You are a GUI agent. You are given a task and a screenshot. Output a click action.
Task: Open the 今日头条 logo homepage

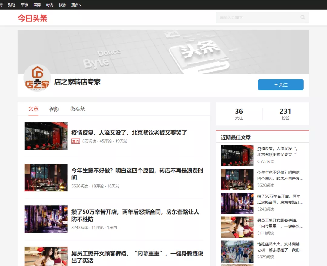32,18
